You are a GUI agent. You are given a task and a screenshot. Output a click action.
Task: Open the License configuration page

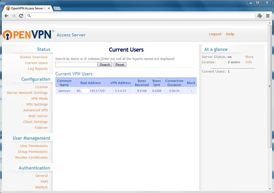pos(41,87)
